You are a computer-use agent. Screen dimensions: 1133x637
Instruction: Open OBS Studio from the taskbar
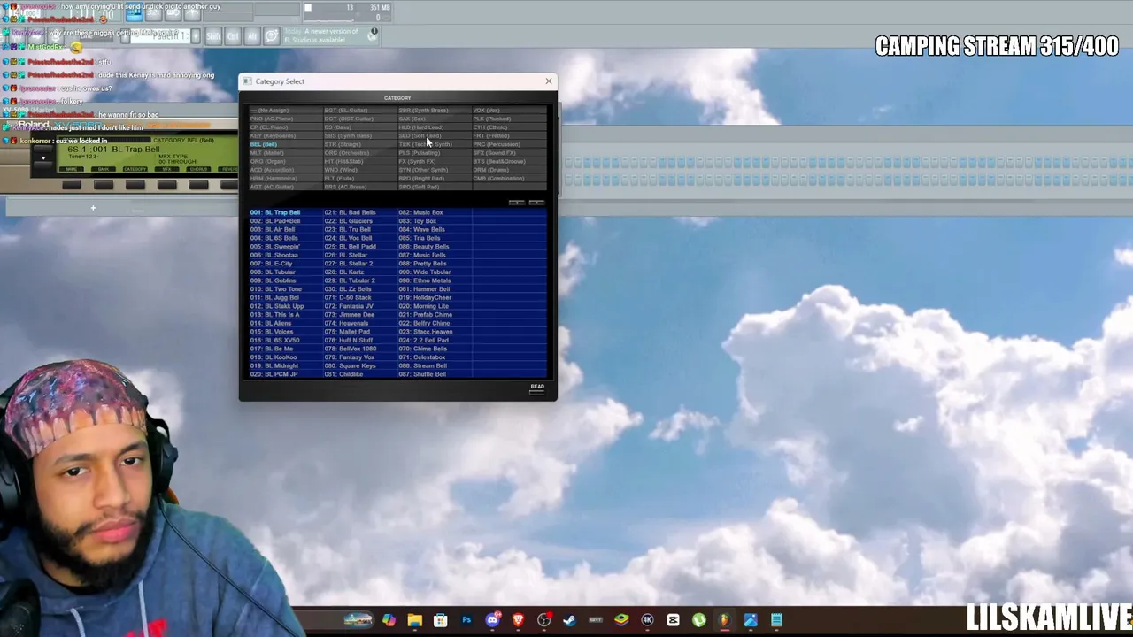click(543, 620)
